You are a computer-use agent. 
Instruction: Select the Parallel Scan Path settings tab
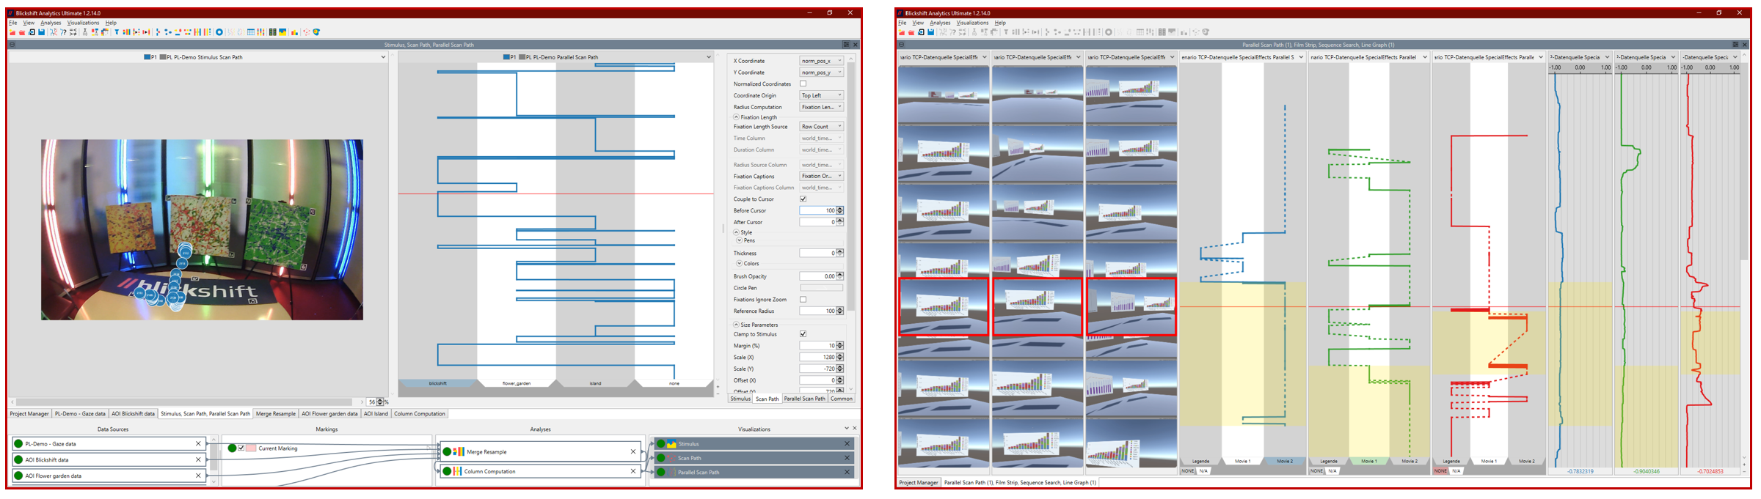(x=804, y=399)
